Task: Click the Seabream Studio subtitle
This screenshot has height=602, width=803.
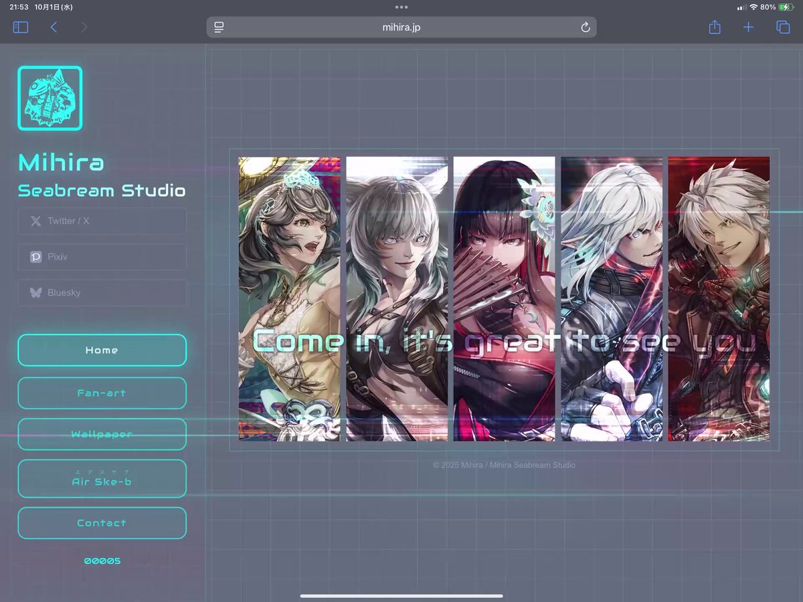Action: point(102,191)
